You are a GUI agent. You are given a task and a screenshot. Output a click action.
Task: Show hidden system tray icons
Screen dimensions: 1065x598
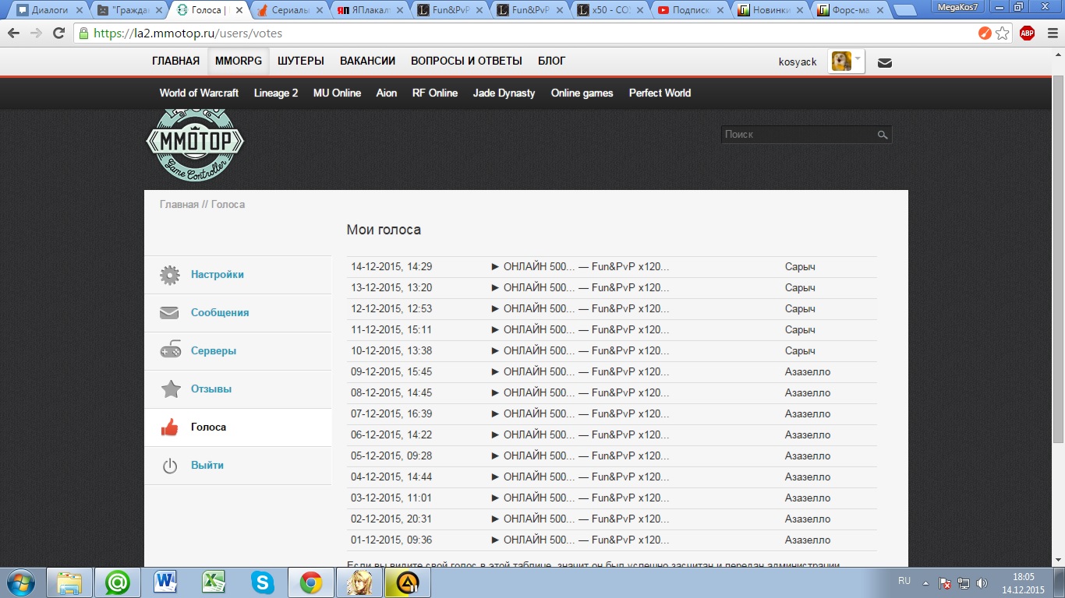pos(925,582)
